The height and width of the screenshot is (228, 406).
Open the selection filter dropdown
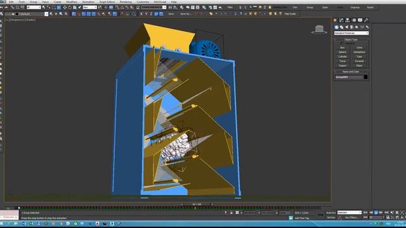[x=34, y=8]
